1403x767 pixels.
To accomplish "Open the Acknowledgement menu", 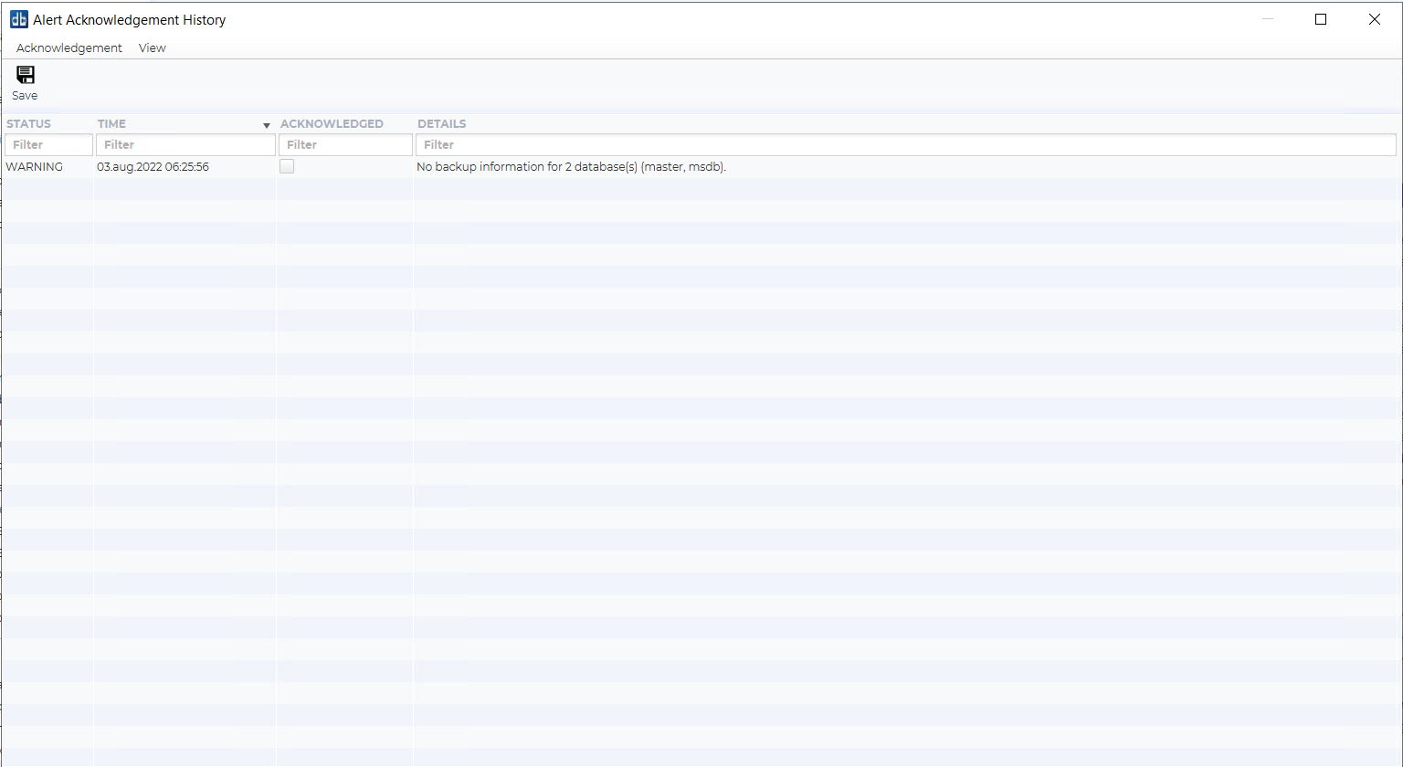I will 69,48.
